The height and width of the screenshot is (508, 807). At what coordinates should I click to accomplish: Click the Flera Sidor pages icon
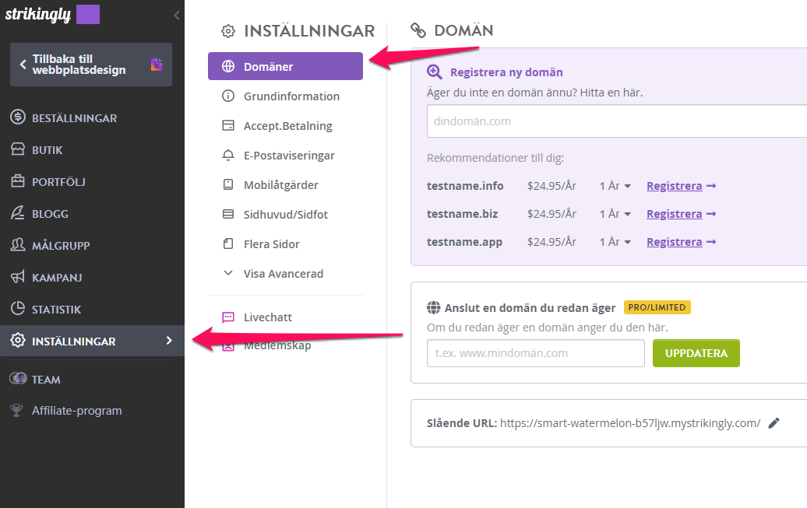[228, 243]
